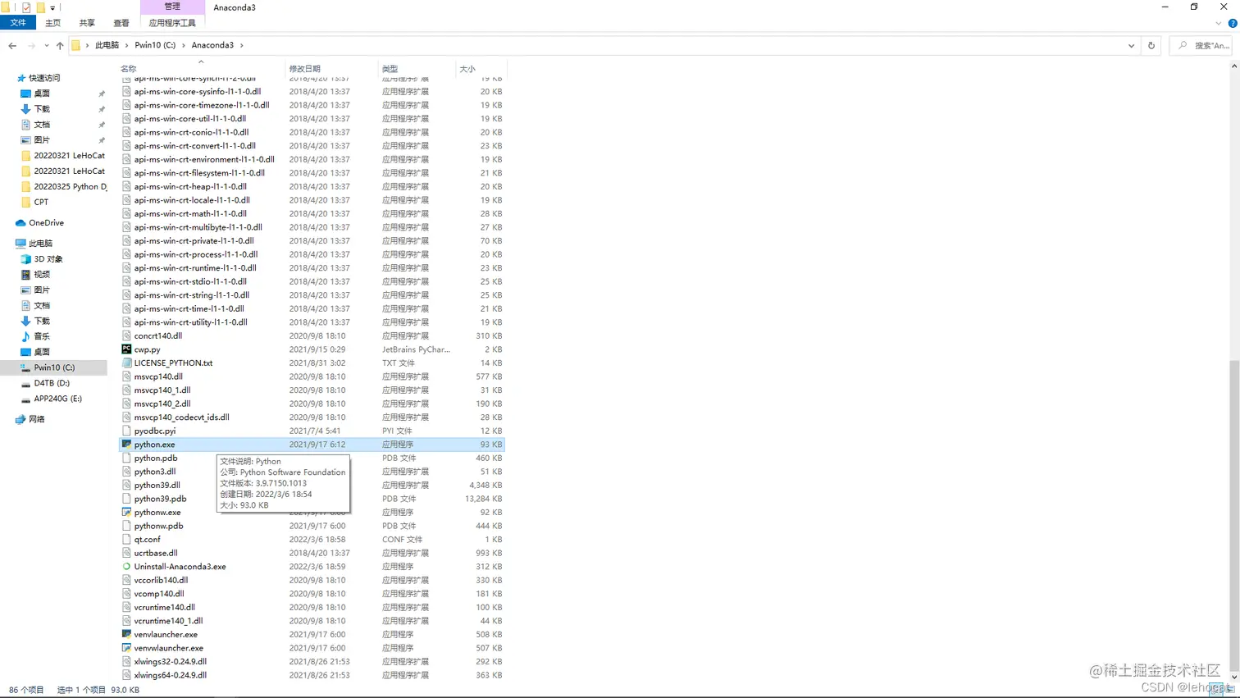Image resolution: width=1240 pixels, height=698 pixels.
Task: Open 3D 对象 folder in sidebar
Action: (48, 258)
